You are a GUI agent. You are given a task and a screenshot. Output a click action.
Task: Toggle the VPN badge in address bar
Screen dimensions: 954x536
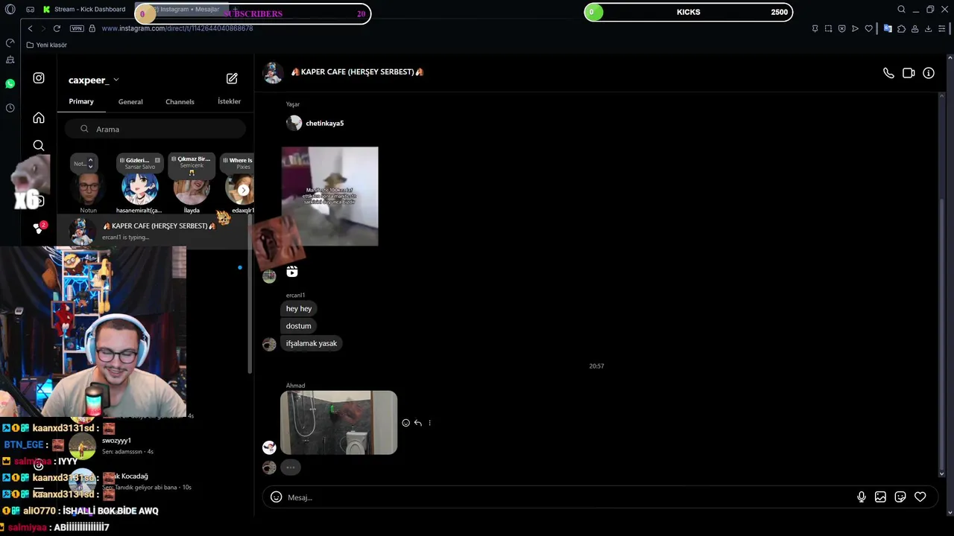point(77,28)
